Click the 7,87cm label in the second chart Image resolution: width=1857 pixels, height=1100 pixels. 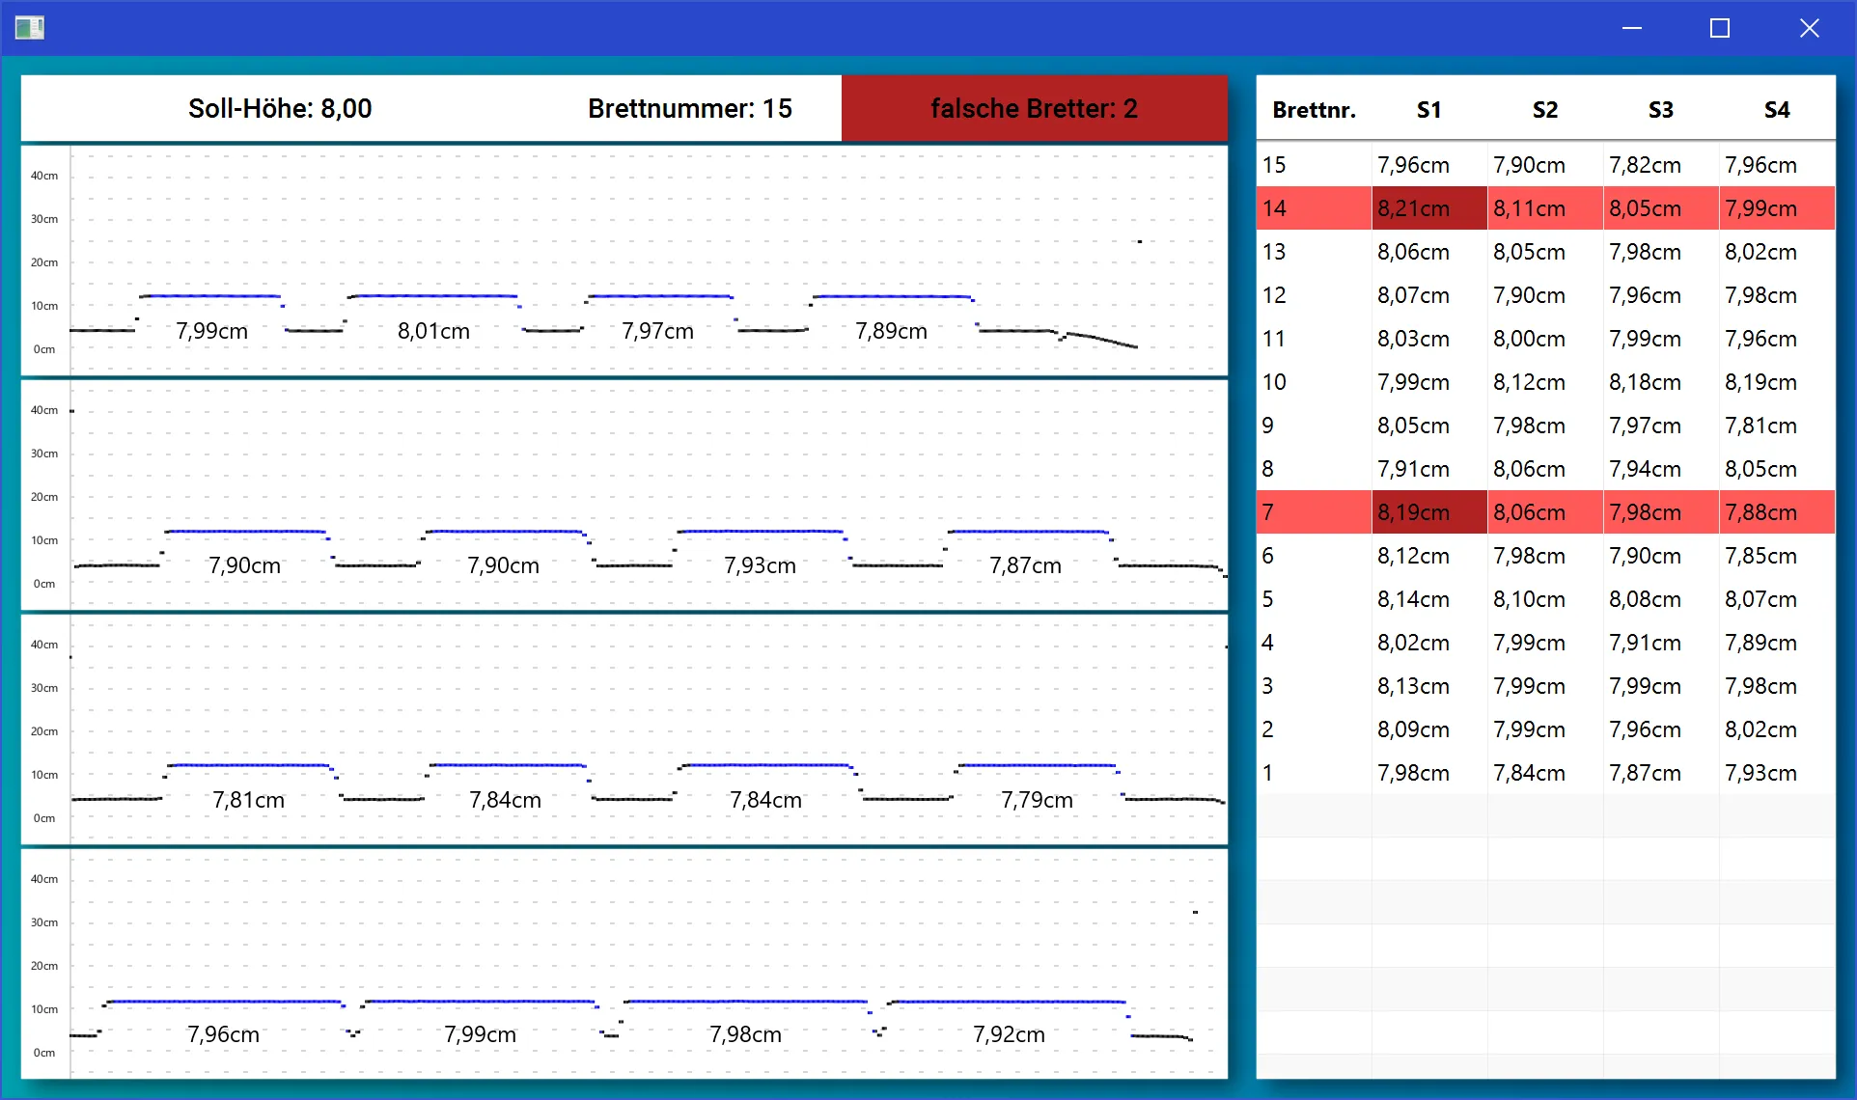pyautogui.click(x=1025, y=566)
